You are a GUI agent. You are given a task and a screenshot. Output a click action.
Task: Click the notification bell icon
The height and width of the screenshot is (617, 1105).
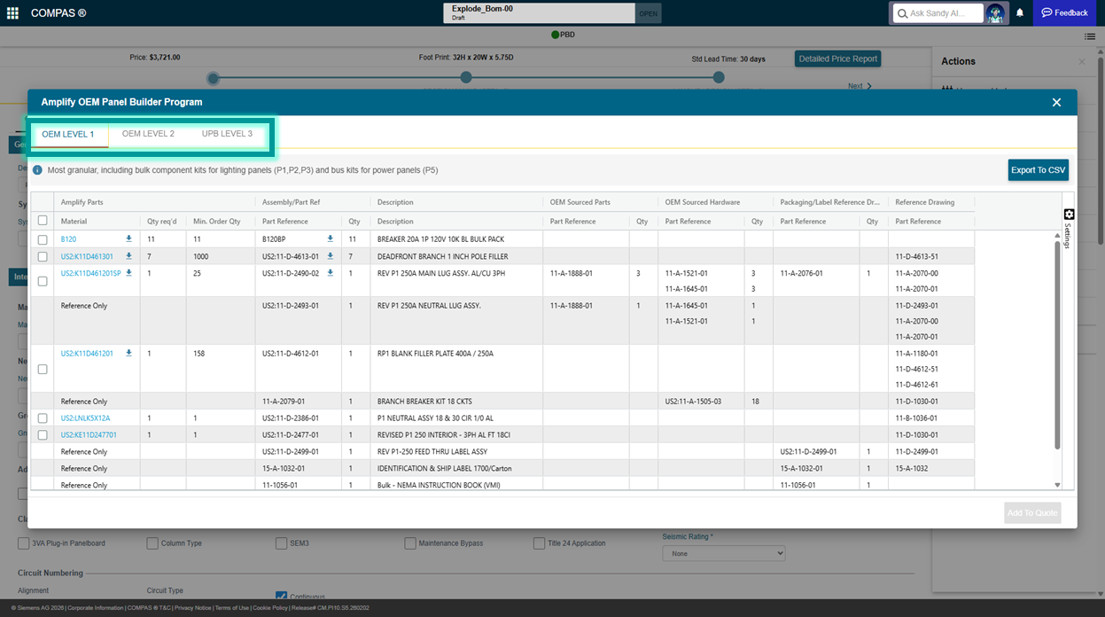[x=1020, y=13]
